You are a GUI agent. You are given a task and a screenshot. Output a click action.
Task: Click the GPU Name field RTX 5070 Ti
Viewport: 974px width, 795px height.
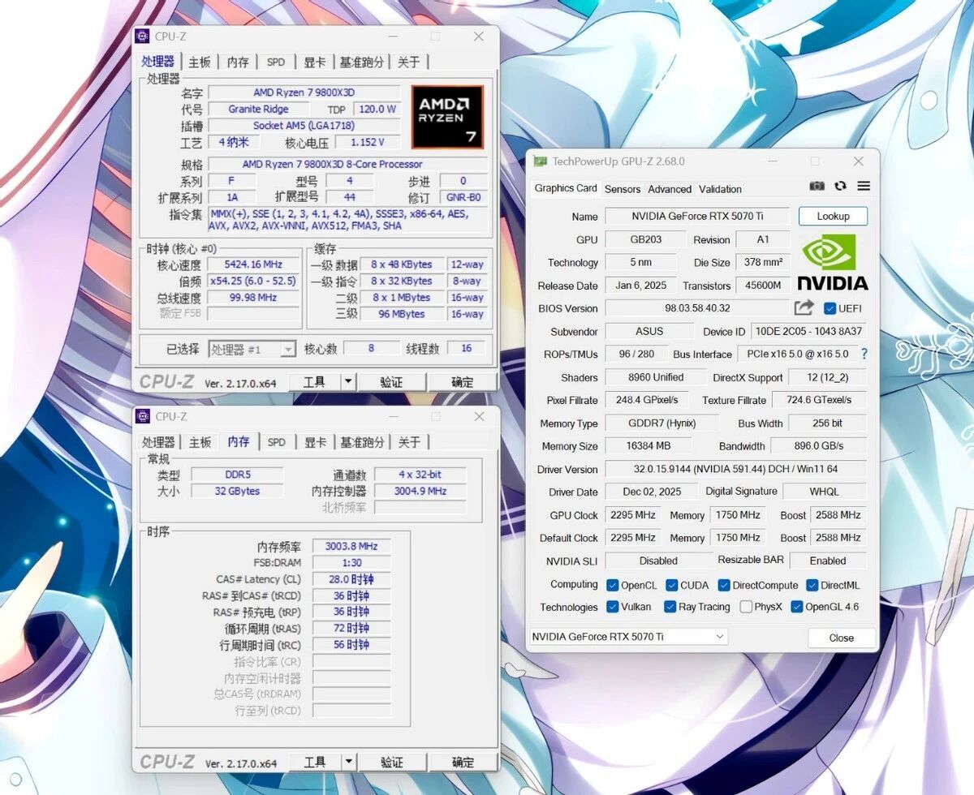click(697, 217)
